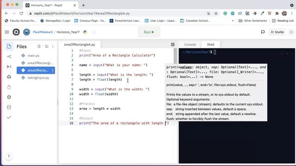The width and height of the screenshot is (296, 166).
Task: Open PaulMiskew1 user avatar
Action: pyautogui.click(x=26, y=32)
